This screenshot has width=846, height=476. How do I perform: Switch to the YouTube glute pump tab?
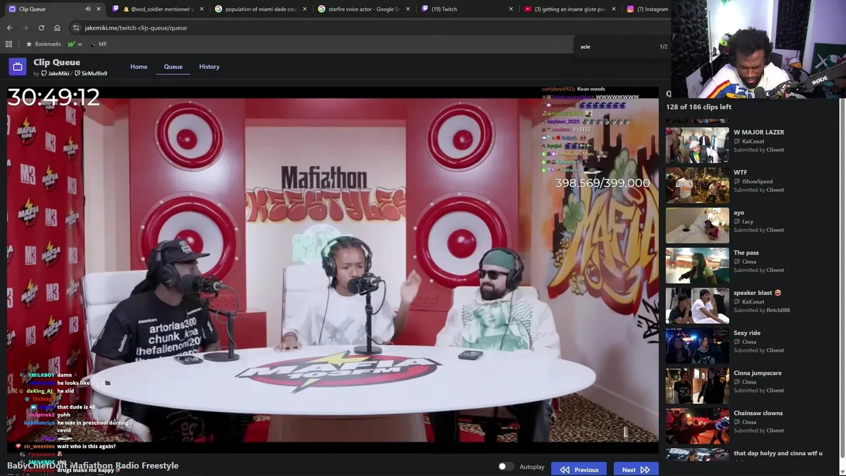570,9
